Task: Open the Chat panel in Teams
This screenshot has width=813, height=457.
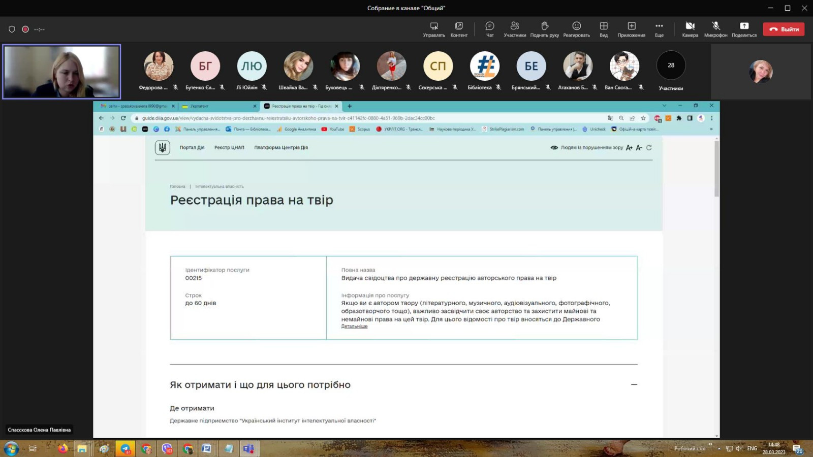Action: tap(489, 29)
